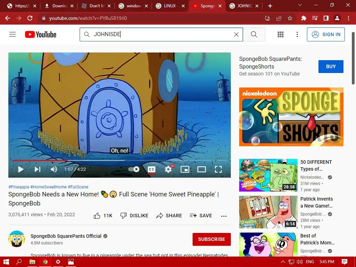
Task: Open the notification center
Action: coord(345,262)
